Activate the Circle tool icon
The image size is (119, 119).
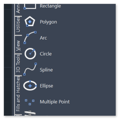click(30, 54)
